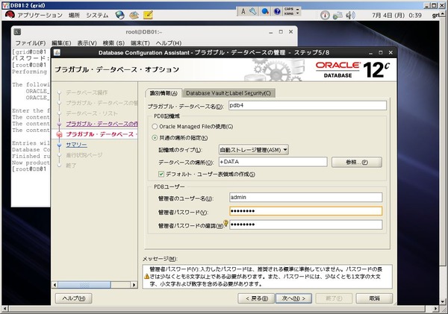Open the 編集(E) menu in terminal
This screenshot has height=314, width=448.
click(x=61, y=43)
